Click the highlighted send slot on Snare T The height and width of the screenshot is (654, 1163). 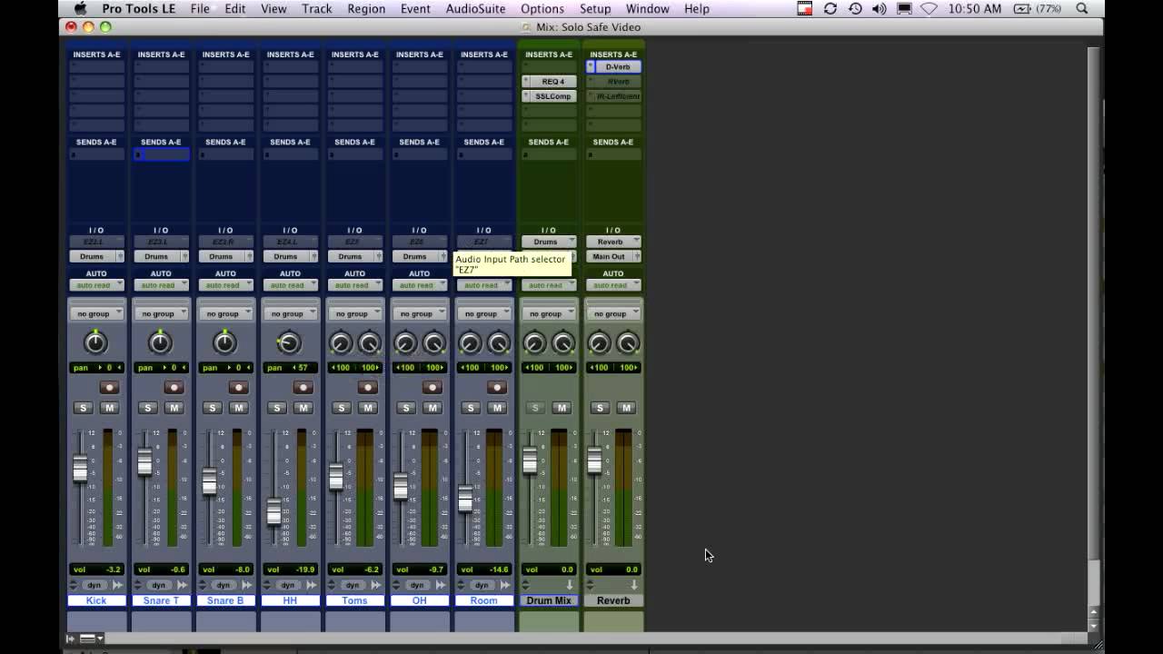[161, 154]
